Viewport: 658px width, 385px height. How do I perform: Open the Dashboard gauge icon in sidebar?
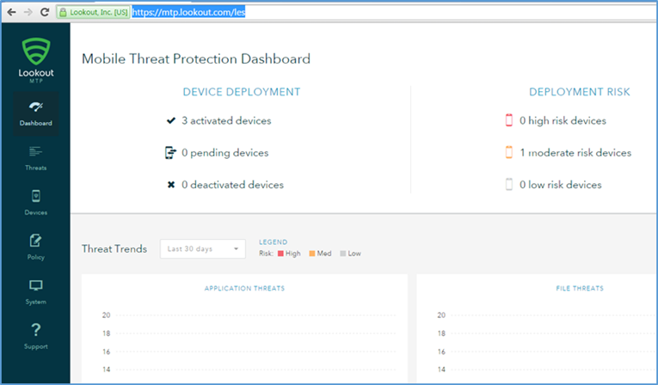[35, 107]
